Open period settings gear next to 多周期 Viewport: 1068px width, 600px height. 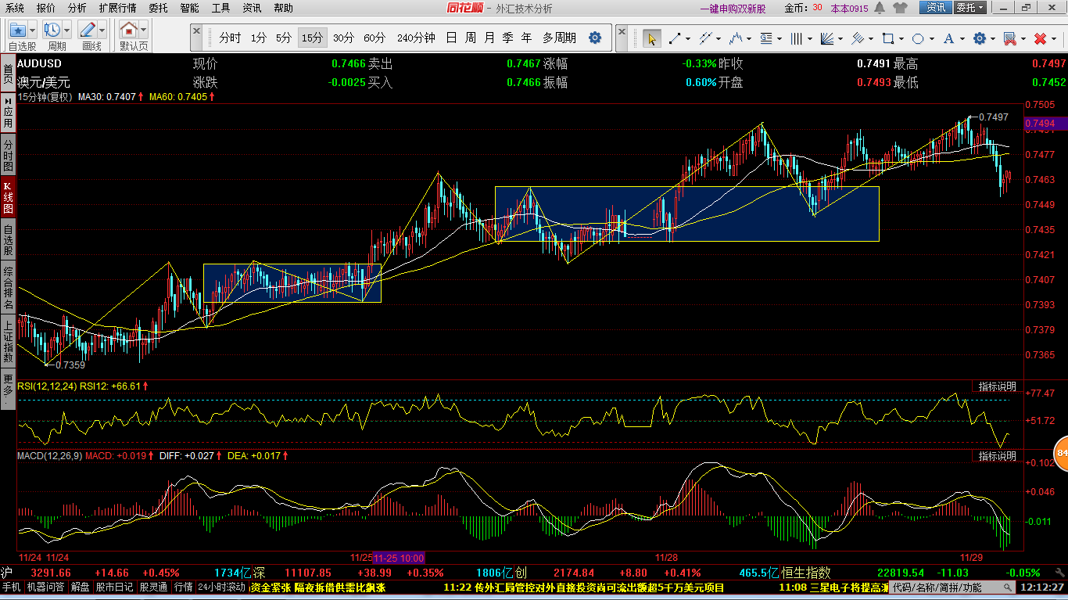(x=595, y=38)
